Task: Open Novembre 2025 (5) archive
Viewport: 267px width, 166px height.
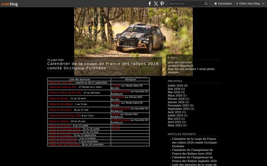Action: [x=181, y=106]
